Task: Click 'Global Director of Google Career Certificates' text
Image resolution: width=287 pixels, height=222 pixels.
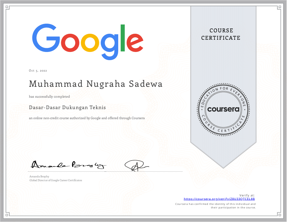Action: pyautogui.click(x=56, y=180)
